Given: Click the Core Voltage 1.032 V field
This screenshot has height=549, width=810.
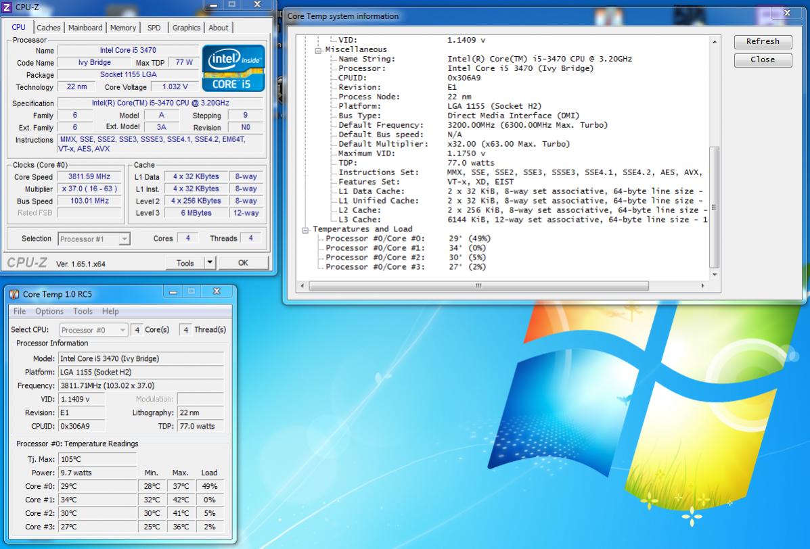Looking at the screenshot, I should [175, 87].
